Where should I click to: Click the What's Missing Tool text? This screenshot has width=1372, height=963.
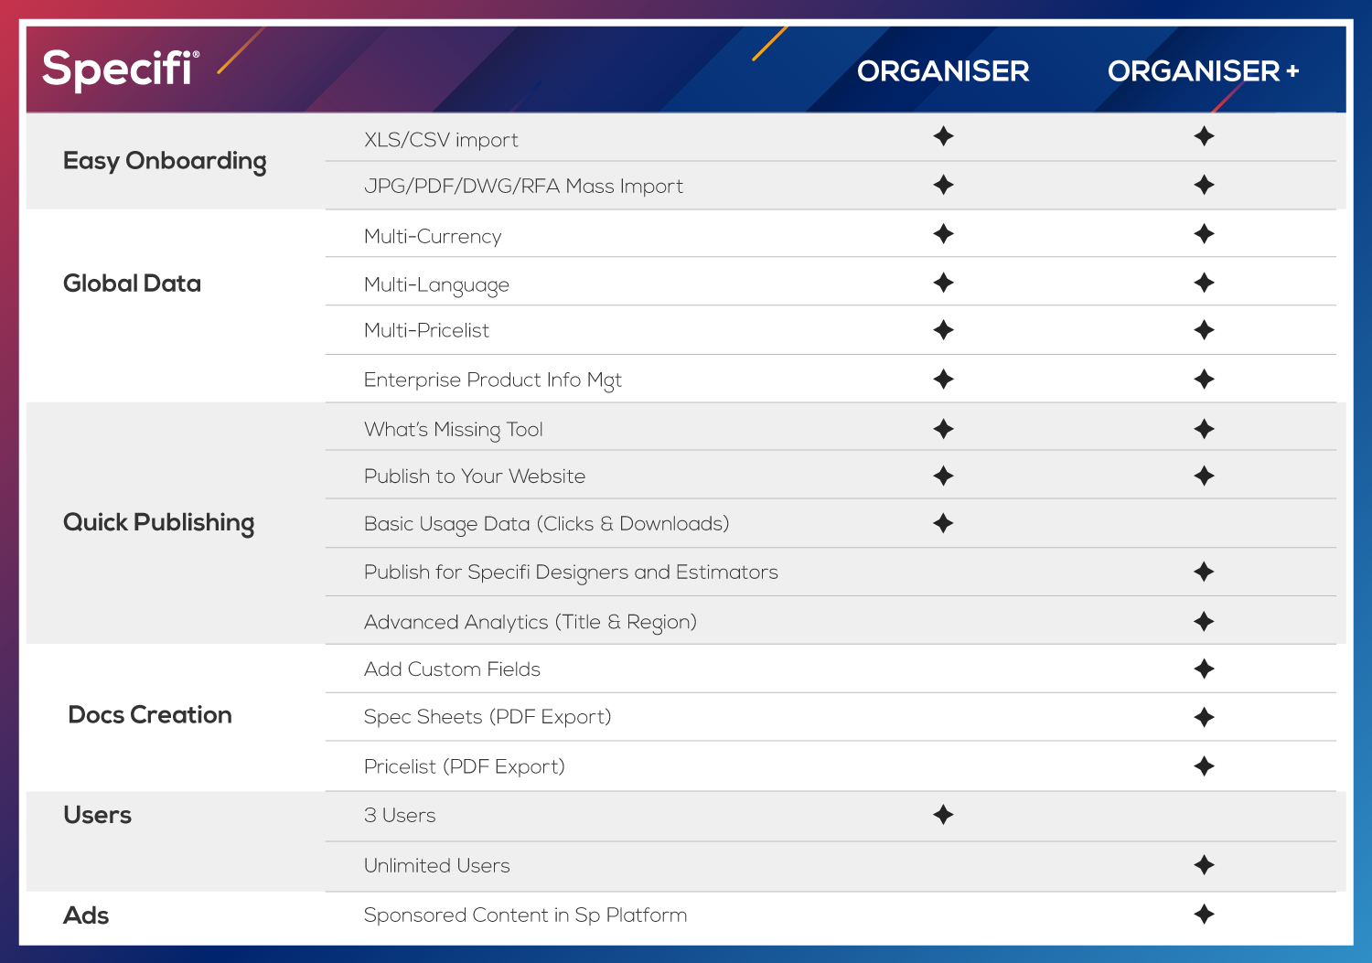click(x=453, y=430)
